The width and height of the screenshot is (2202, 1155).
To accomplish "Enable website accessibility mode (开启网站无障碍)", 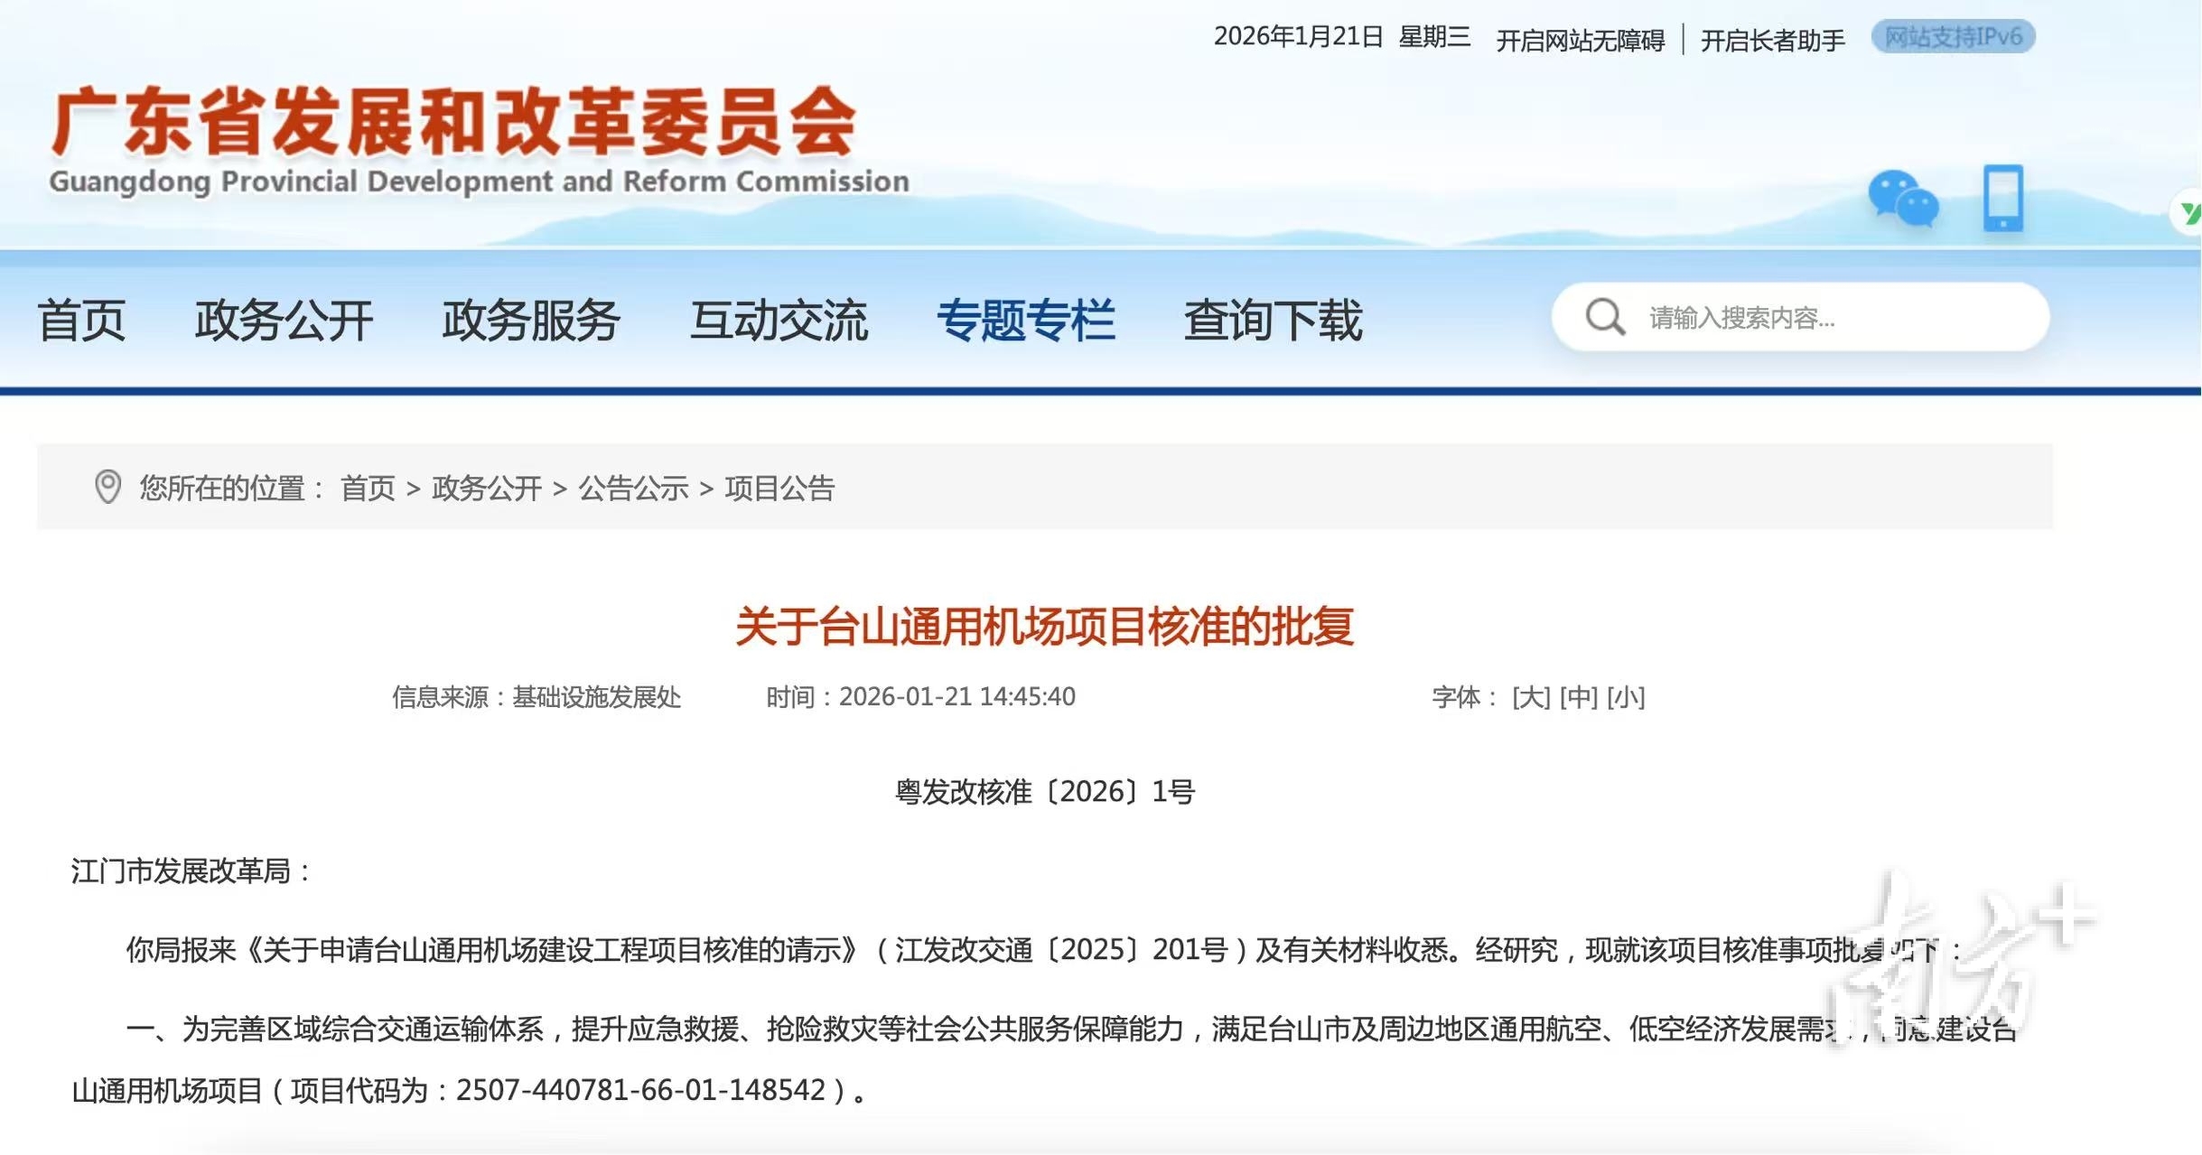I will pyautogui.click(x=1580, y=40).
